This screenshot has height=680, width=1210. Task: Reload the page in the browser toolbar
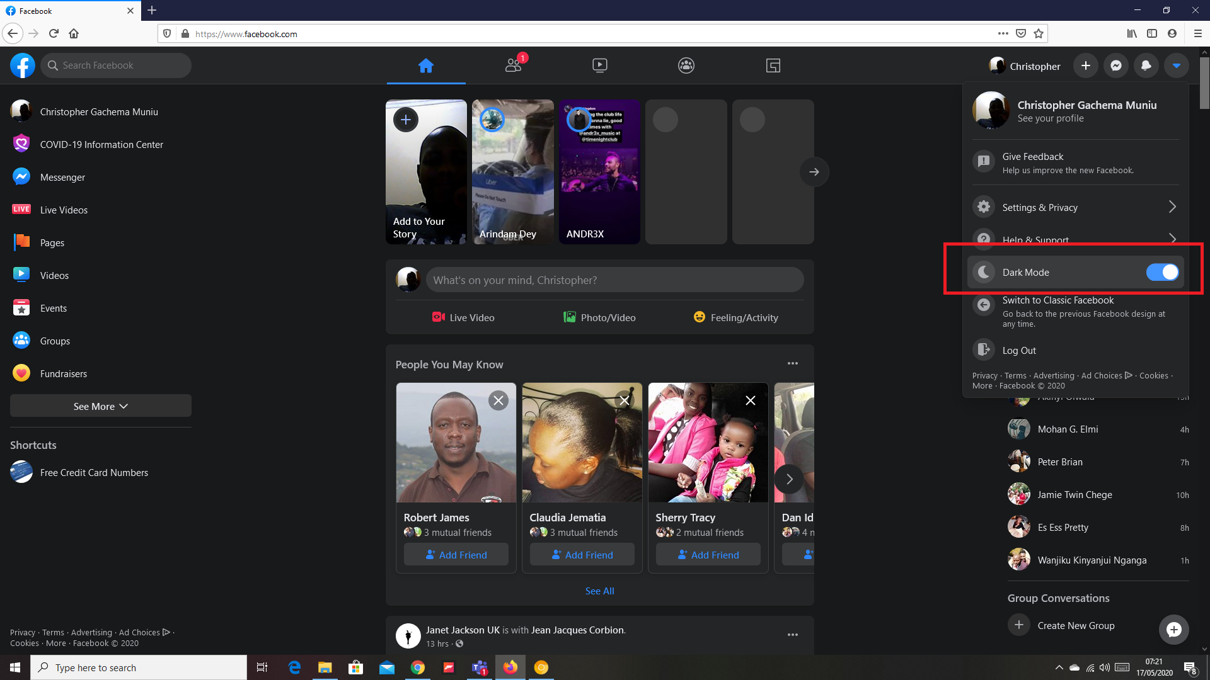54,33
